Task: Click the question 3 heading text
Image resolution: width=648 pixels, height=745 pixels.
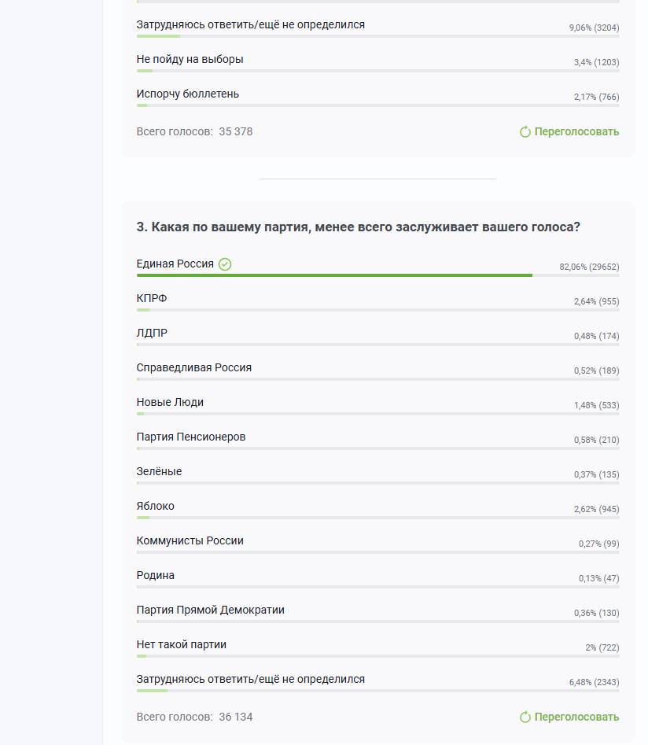Action: [358, 227]
